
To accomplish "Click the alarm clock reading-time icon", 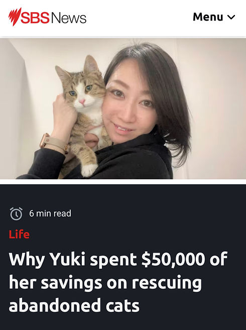I will 16,213.
